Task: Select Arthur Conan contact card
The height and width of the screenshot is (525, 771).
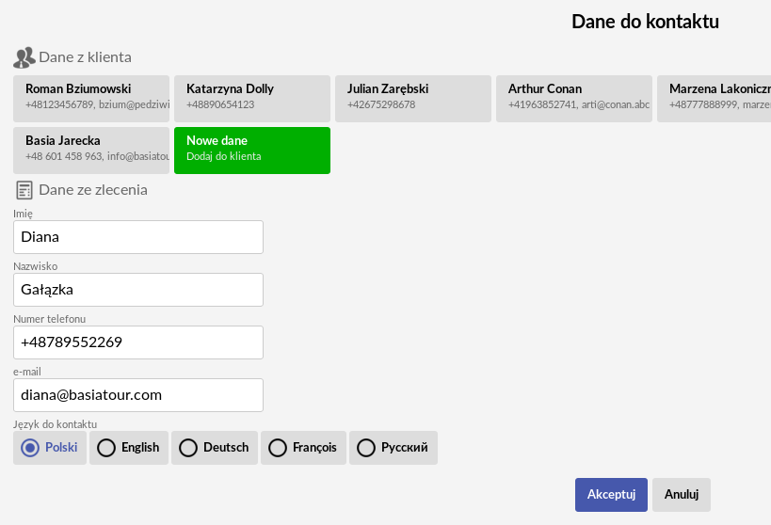Action: pyautogui.click(x=574, y=99)
